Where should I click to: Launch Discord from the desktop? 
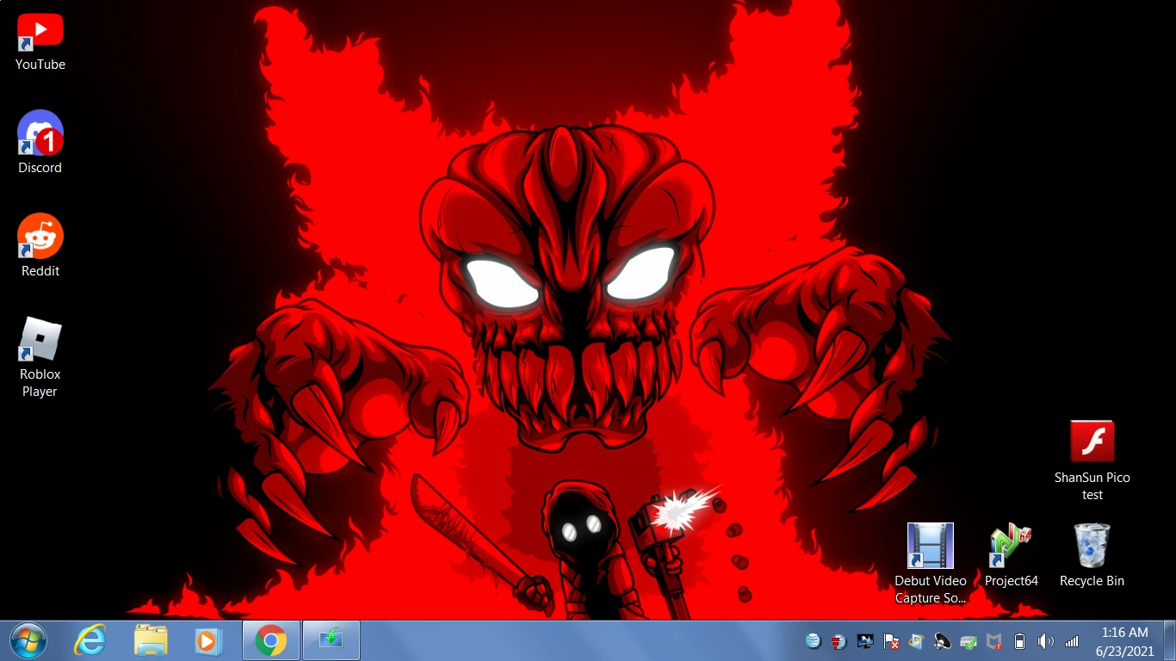[40, 138]
